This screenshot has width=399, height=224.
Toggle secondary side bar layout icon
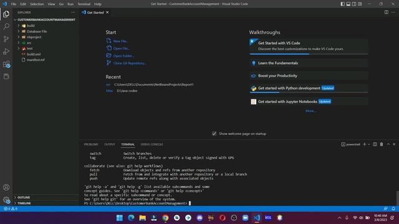[354, 4]
